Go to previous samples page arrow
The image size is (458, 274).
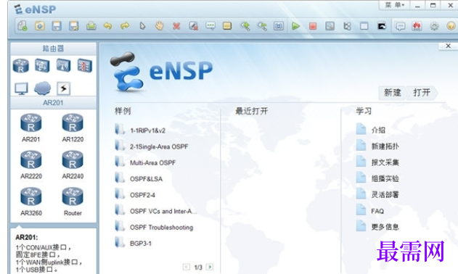point(187,267)
